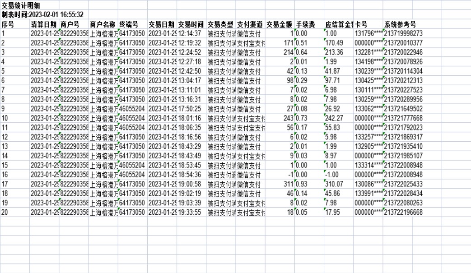Click the settlement amount cell 170.49
The height and width of the screenshot is (273, 471).
(335, 43)
